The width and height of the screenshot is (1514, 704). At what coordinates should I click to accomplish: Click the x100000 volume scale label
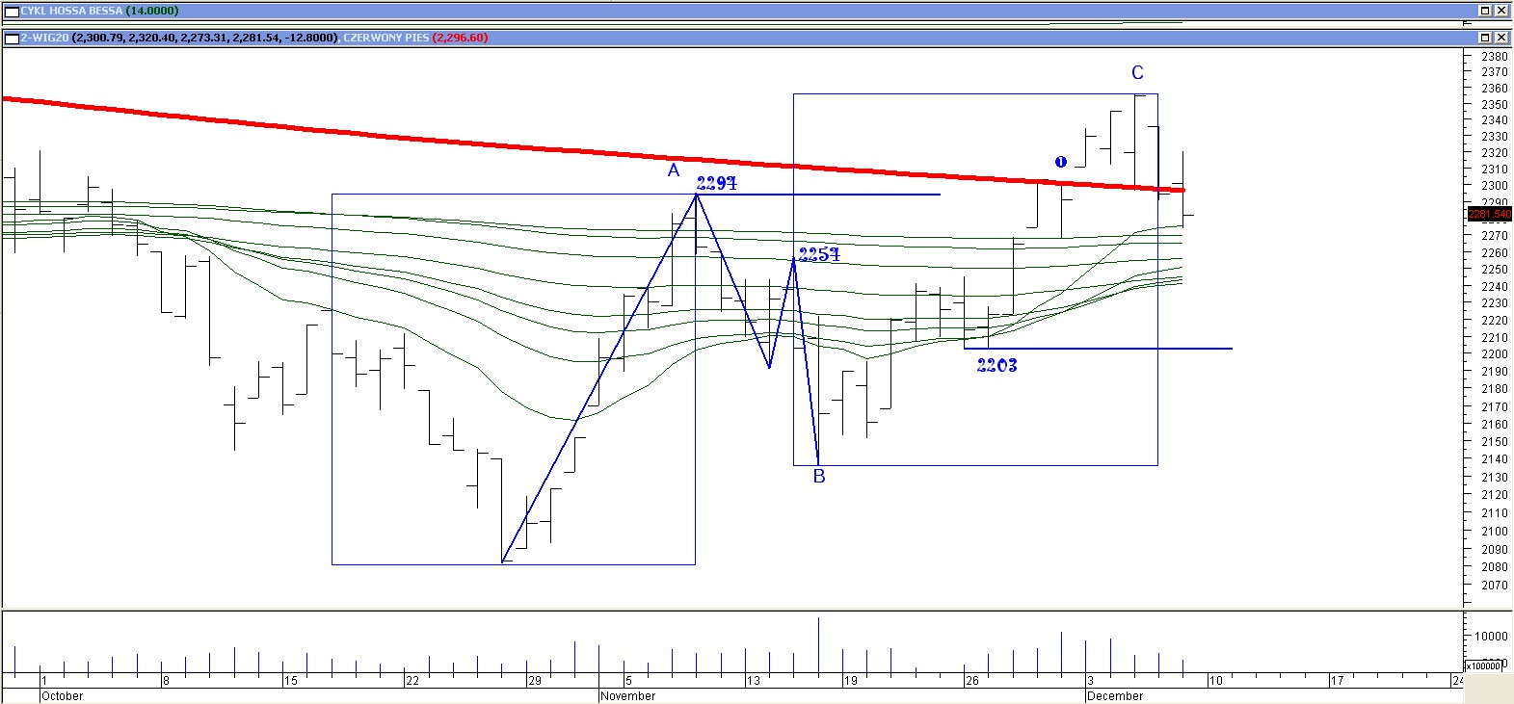pos(1484,665)
